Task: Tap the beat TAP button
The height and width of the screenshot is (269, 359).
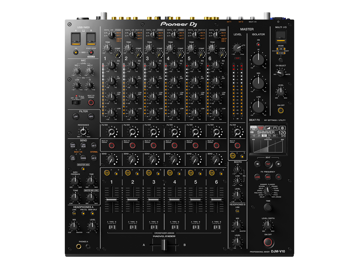Action: click(268, 164)
